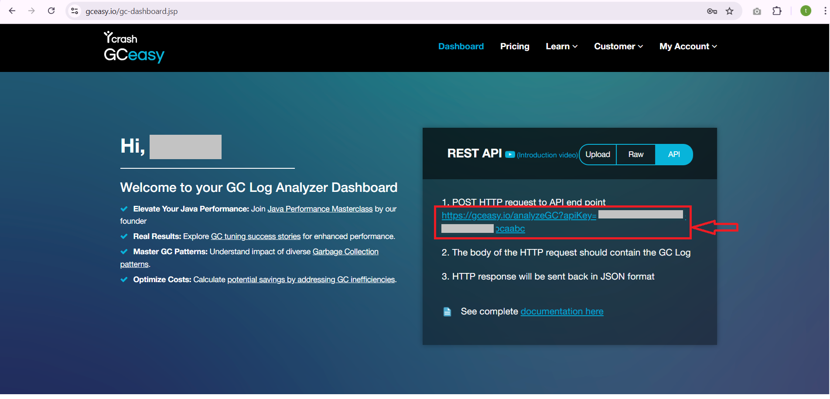The height and width of the screenshot is (399, 830).
Task: Open potential savings by addressing GC inefficiencies link
Action: coord(311,280)
